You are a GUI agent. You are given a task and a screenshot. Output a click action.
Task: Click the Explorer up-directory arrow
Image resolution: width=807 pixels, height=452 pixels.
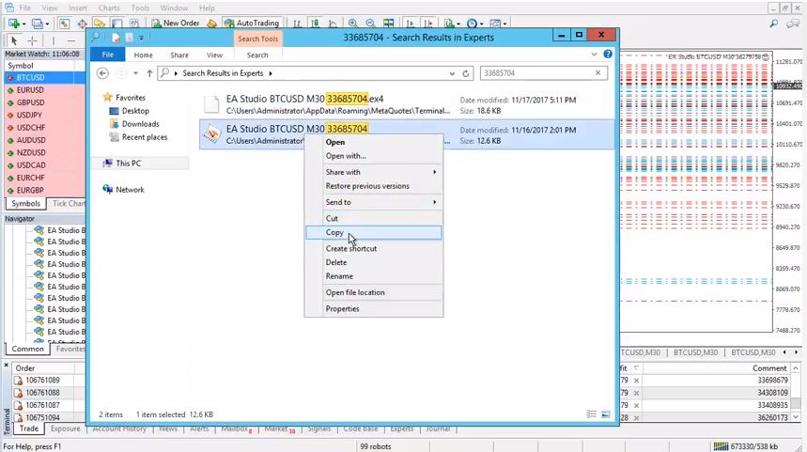pos(149,73)
